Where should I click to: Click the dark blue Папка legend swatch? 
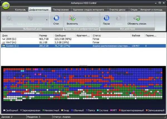(x=87, y=110)
